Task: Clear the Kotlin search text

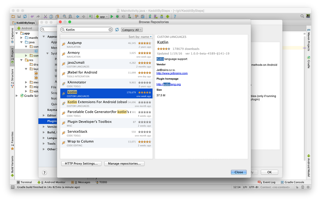Action: [x=110, y=30]
